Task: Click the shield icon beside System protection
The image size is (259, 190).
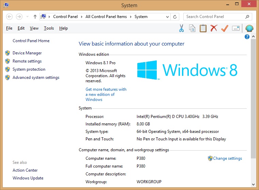Action: [x=7, y=69]
